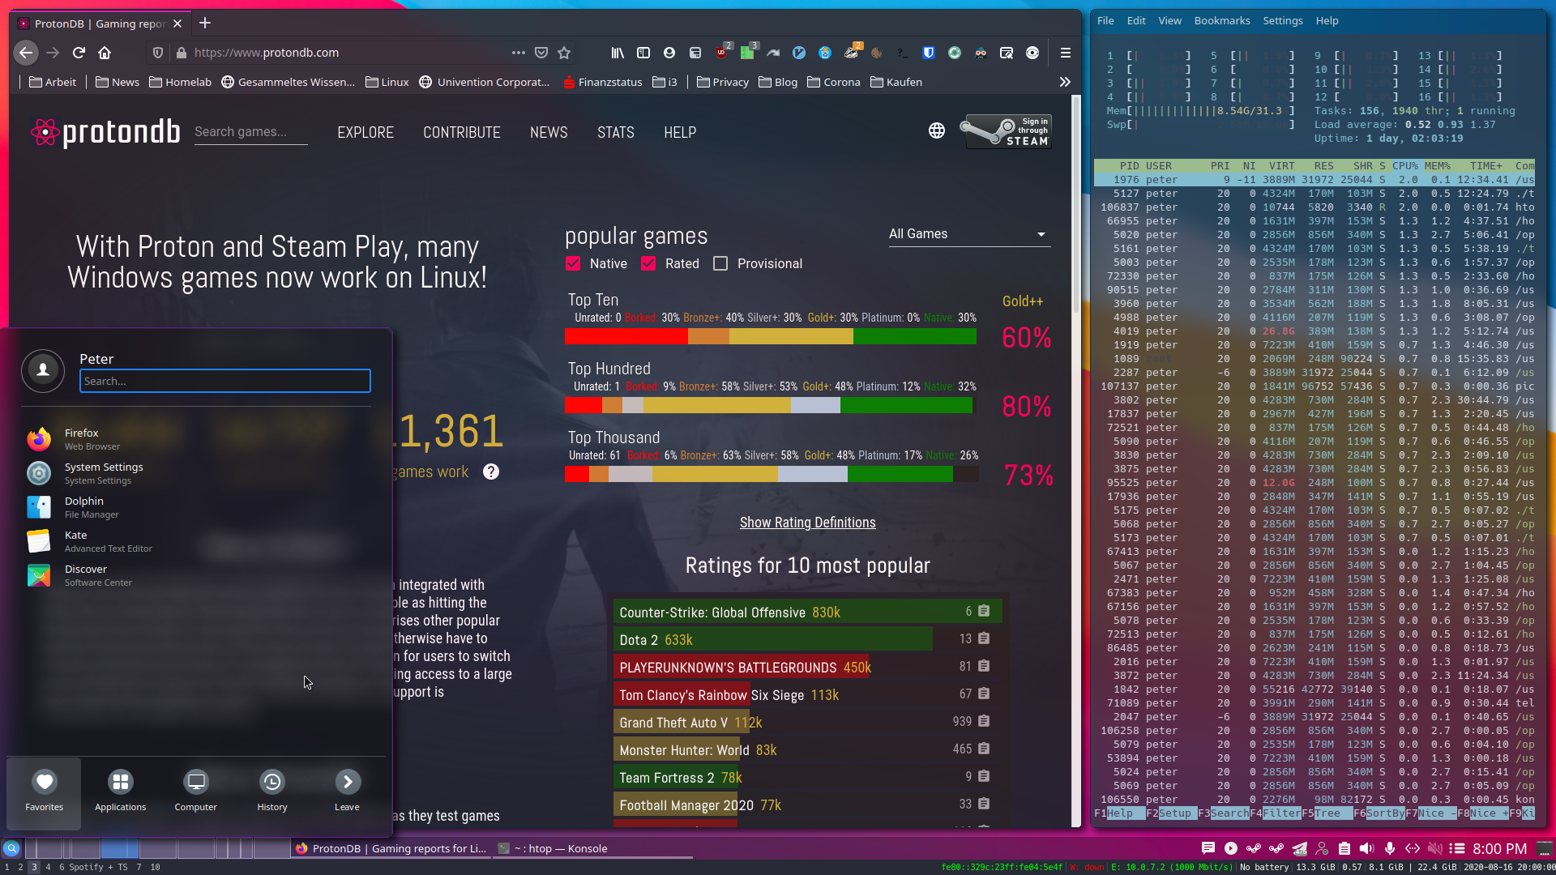Click clipboard icon on Grand Theft Auto V row
The width and height of the screenshot is (1556, 875).
[x=984, y=721]
